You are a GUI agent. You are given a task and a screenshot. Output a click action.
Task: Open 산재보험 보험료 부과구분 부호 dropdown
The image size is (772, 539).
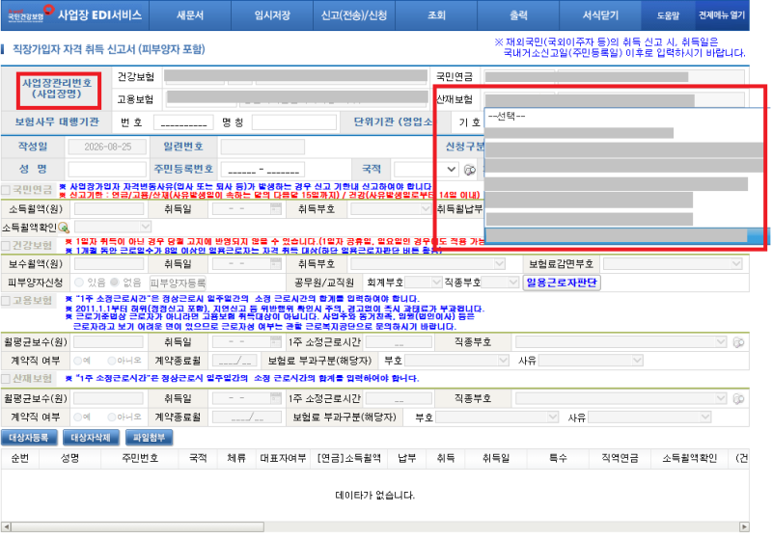(x=497, y=418)
